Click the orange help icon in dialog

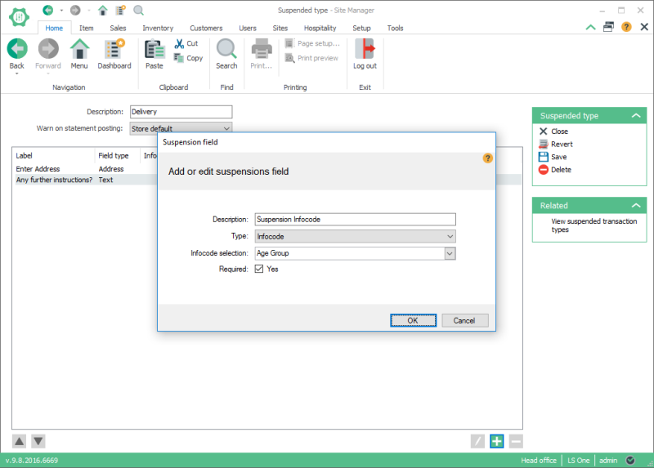tap(487, 158)
